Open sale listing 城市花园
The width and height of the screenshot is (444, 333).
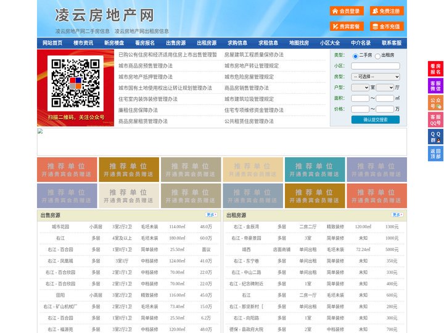[x=60, y=227]
